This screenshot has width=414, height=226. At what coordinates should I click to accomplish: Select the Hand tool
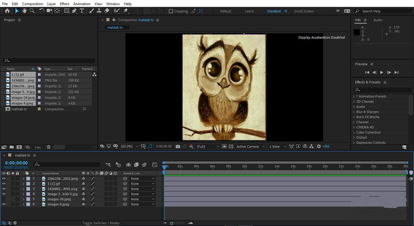tap(24, 11)
